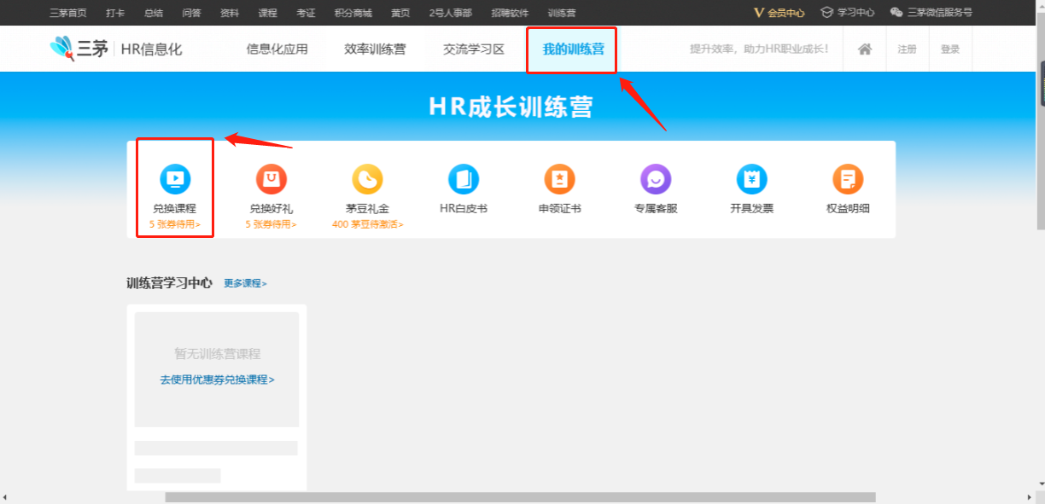Image resolution: width=1045 pixels, height=504 pixels.
Task: Open the 权益明细 benefits detail icon
Action: tap(848, 179)
